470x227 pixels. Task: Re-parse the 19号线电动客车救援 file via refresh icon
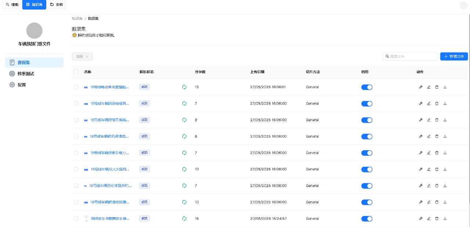tap(184, 87)
